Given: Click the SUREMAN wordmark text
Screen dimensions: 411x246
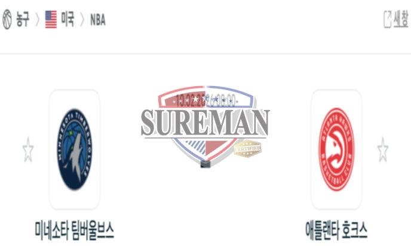Looking at the screenshot, I should pyautogui.click(x=205, y=123).
